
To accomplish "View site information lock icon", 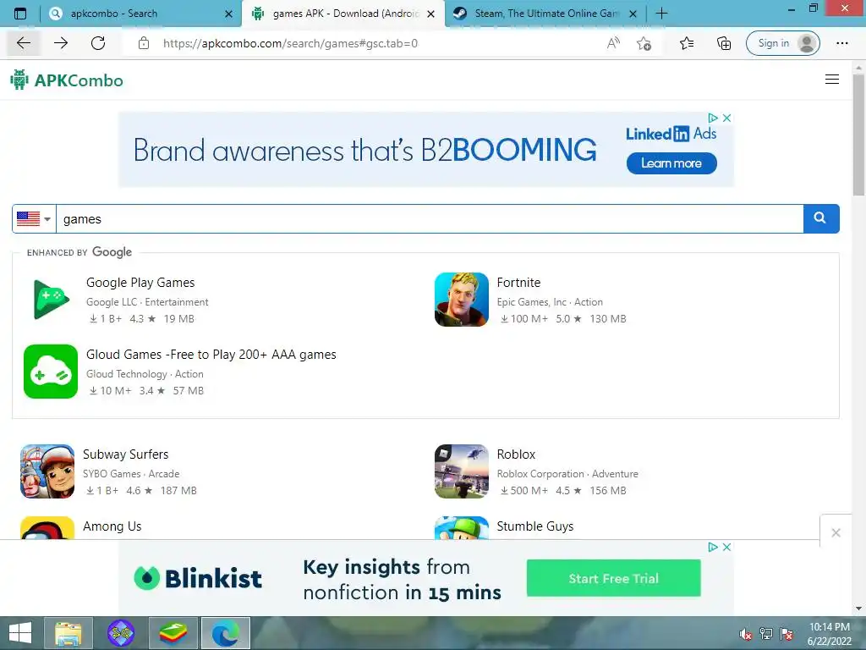I will 144,43.
